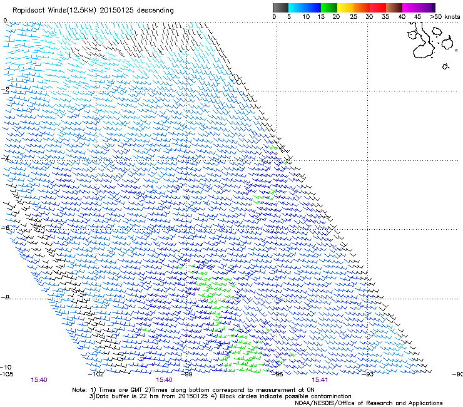Click the purple '15:40' time label near -99
The height and width of the screenshot is (407, 463).
164,380
